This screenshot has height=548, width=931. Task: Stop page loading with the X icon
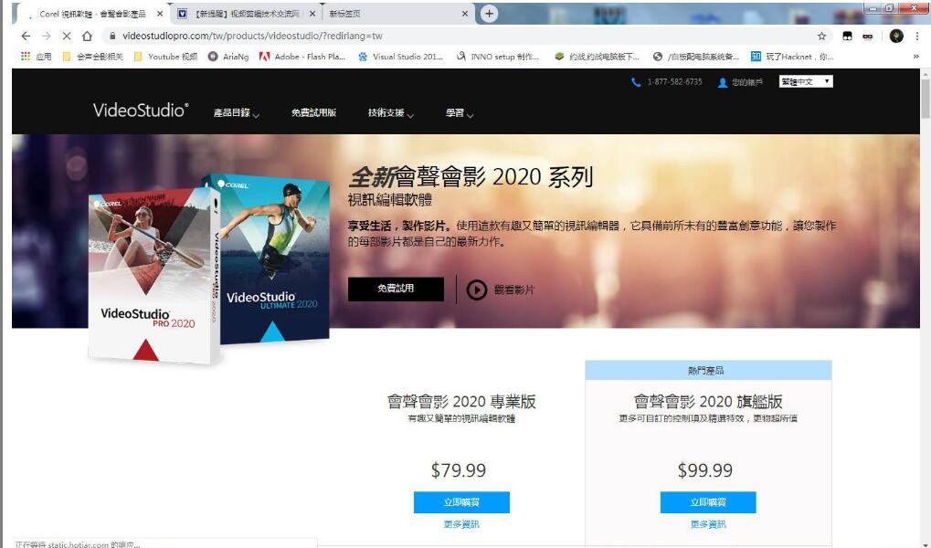pos(67,37)
